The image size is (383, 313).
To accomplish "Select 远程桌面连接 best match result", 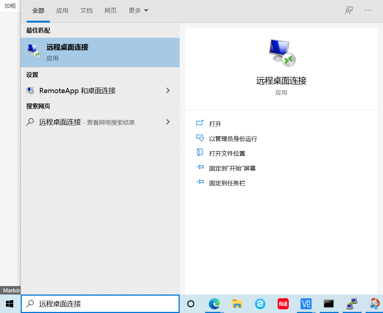I will [100, 52].
